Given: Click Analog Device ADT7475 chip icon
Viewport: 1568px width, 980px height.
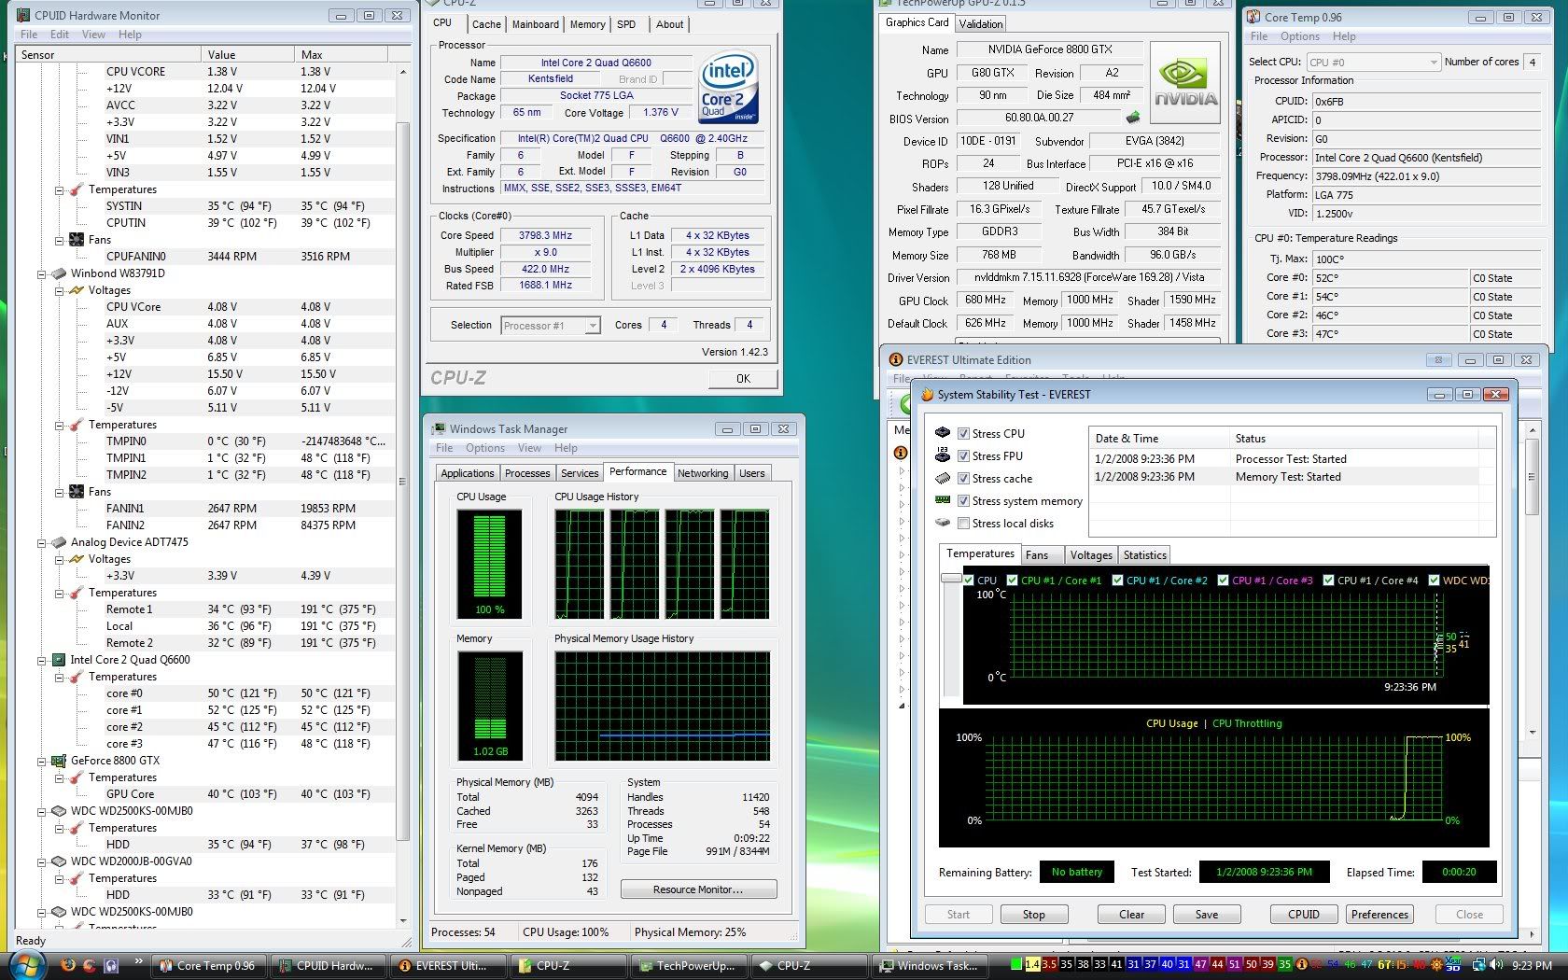Looking at the screenshot, I should [59, 542].
